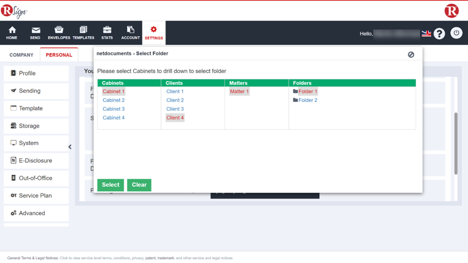Select Cabinet 1
This screenshot has width=468, height=263.
(114, 91)
